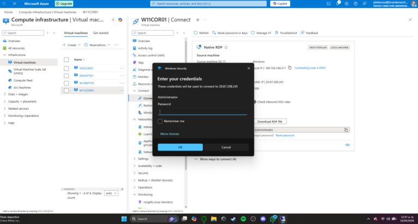Check the W11COR01 row checkbox

coord(66,91)
